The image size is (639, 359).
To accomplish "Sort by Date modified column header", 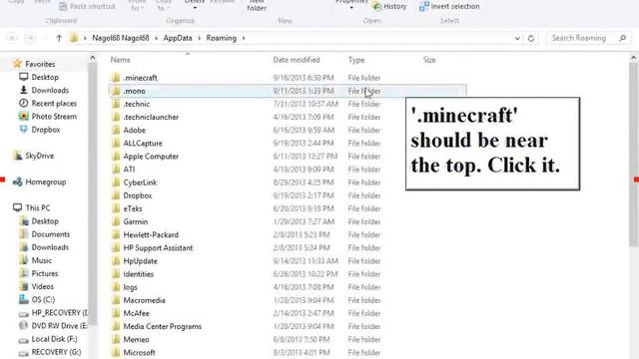I will tap(297, 60).
